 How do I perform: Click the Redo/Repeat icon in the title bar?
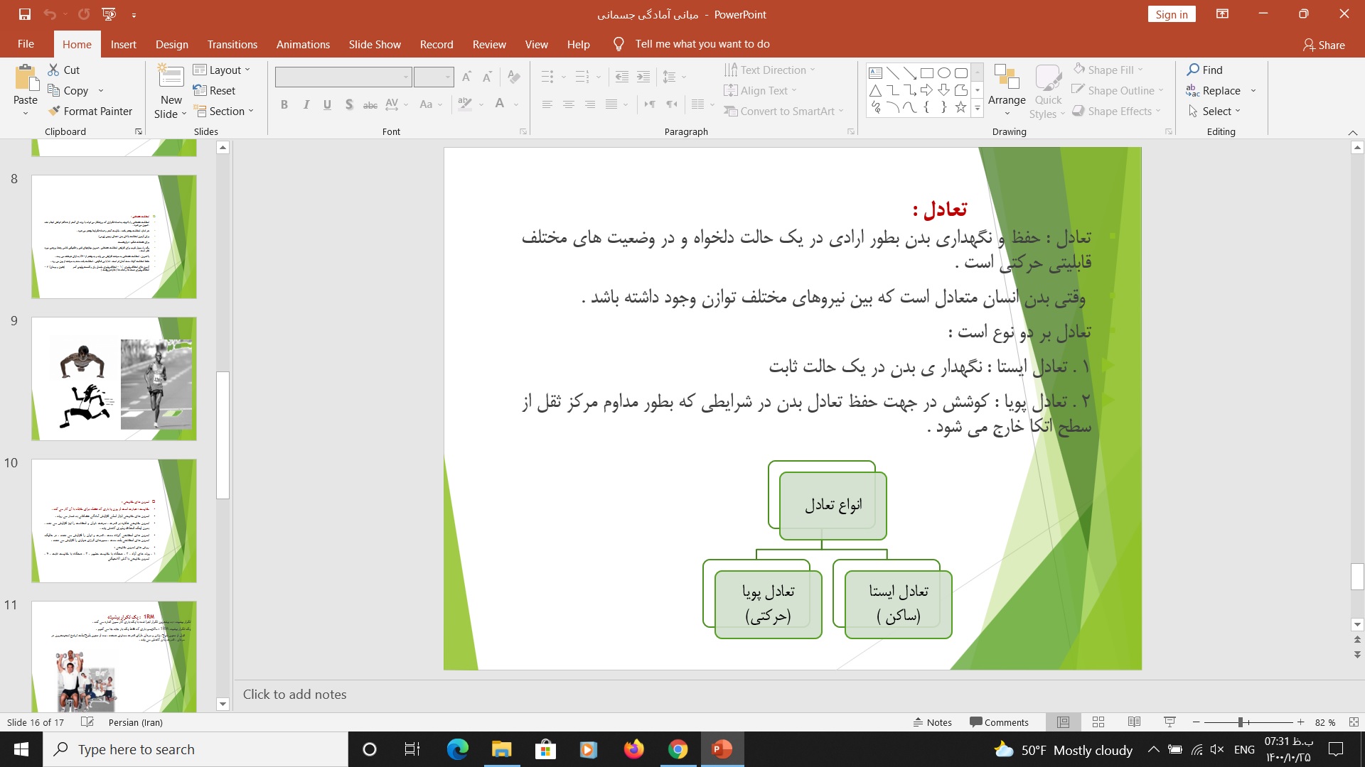tap(84, 14)
